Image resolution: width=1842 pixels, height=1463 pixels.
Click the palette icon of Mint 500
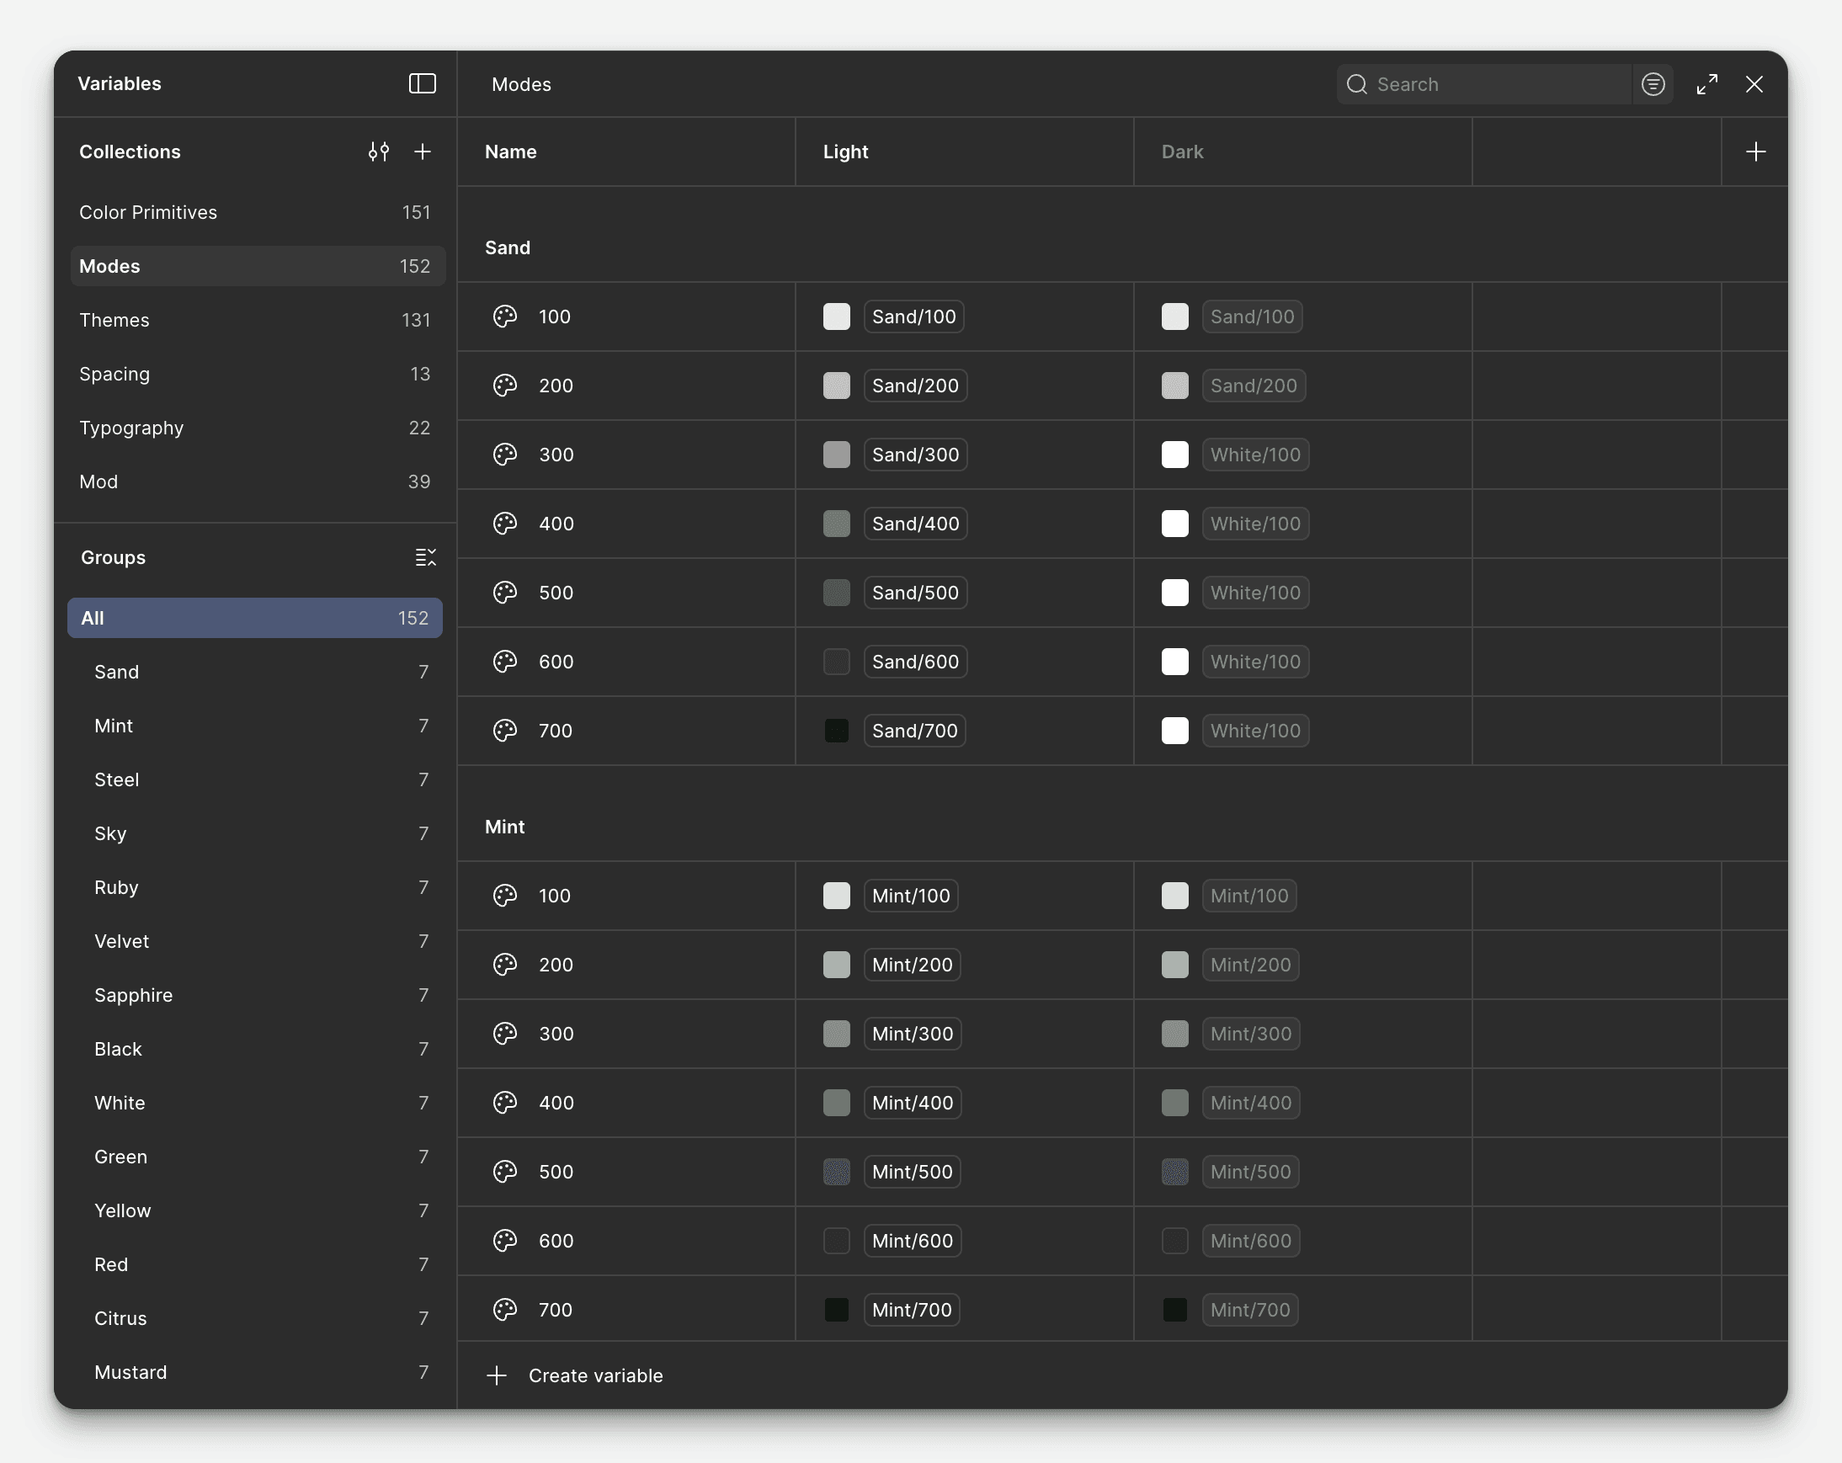tap(505, 1172)
